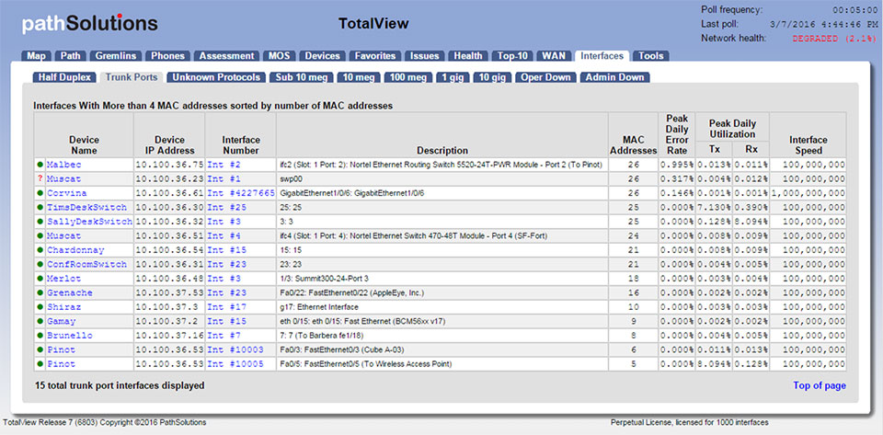The width and height of the screenshot is (883, 435).
Task: Open the Tools tab
Action: pyautogui.click(x=651, y=56)
